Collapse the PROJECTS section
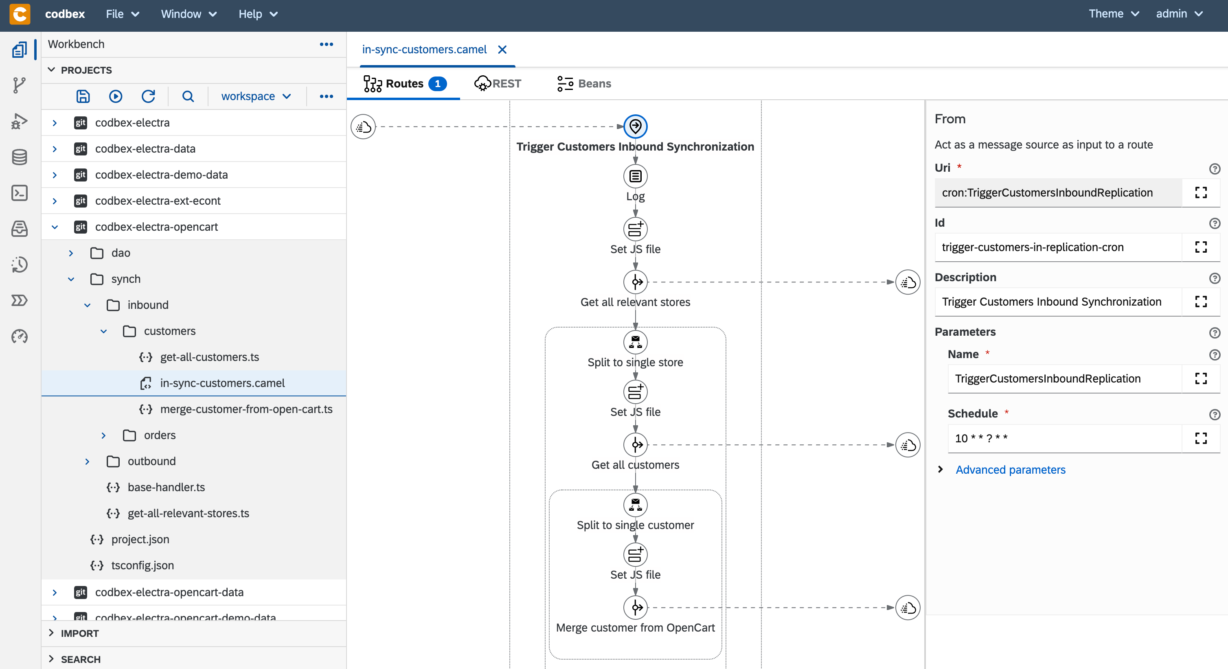The width and height of the screenshot is (1228, 669). 51,70
